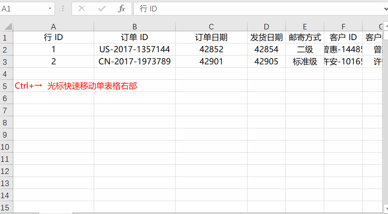Select column D header
Viewport: 388px width, 214px height.
pos(267,26)
